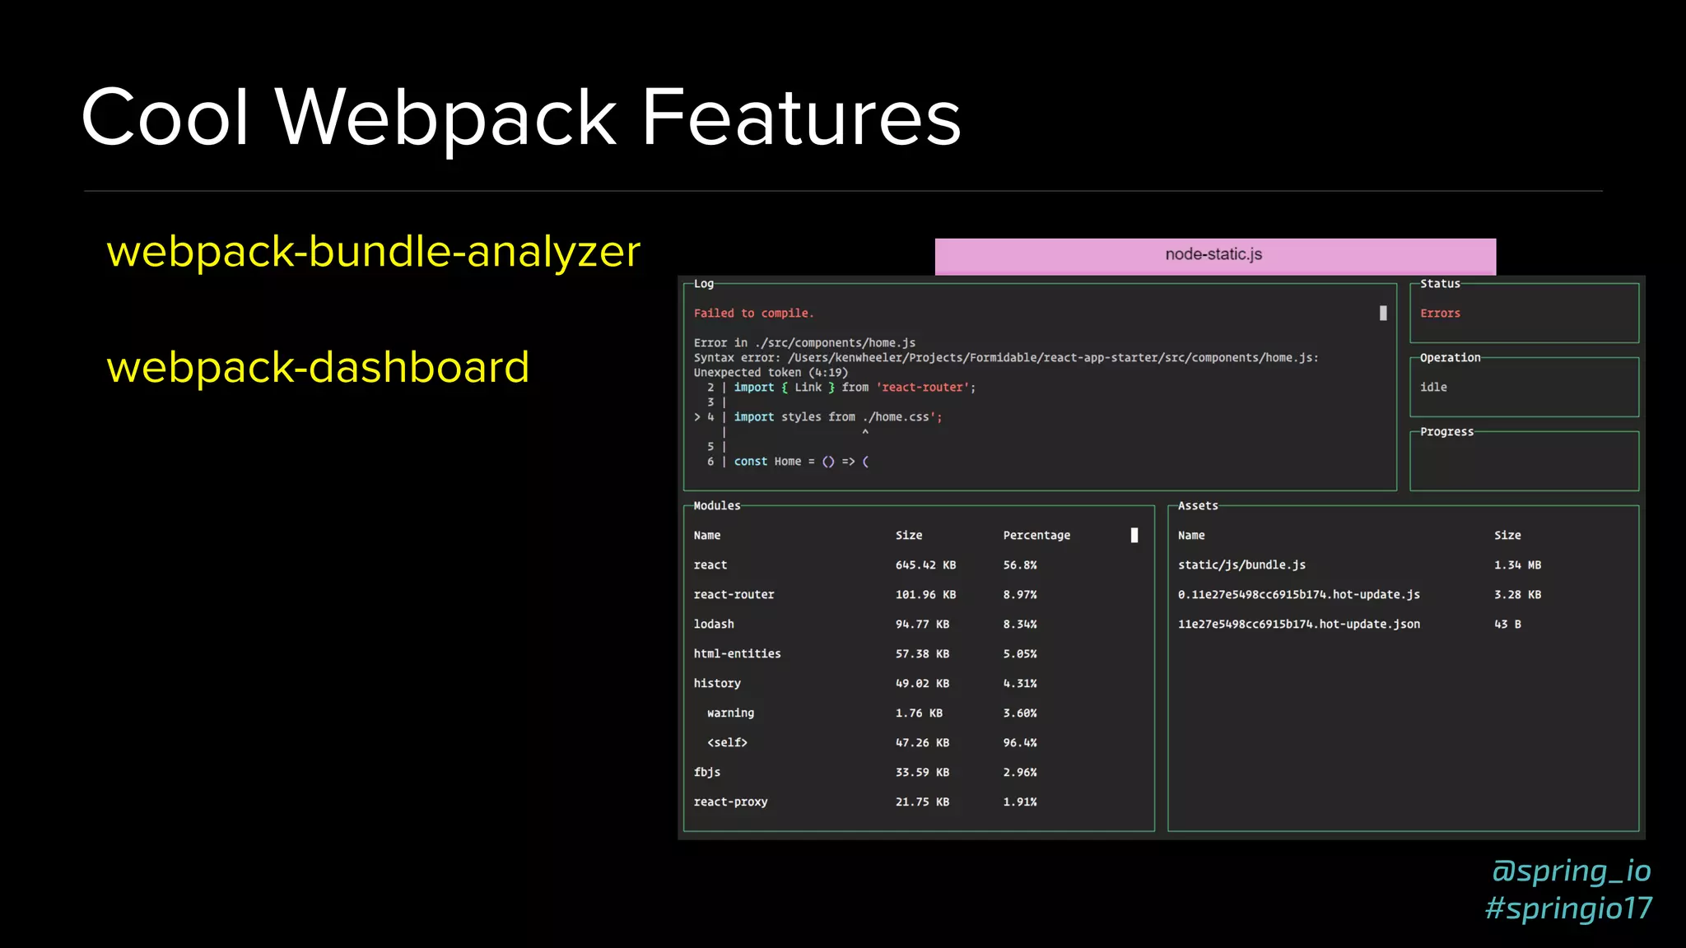Click the '1.34 MB' asset size
1686x948 pixels.
tap(1517, 565)
